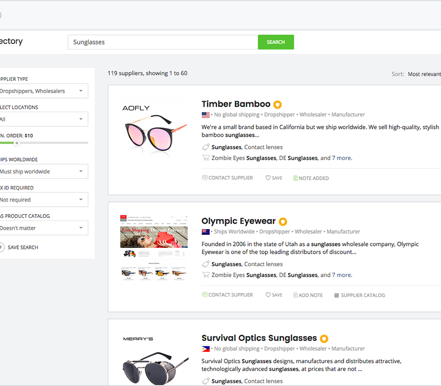Open Note Added on Timber Bamboo
Image resolution: width=441 pixels, height=386 pixels.
(x=311, y=178)
